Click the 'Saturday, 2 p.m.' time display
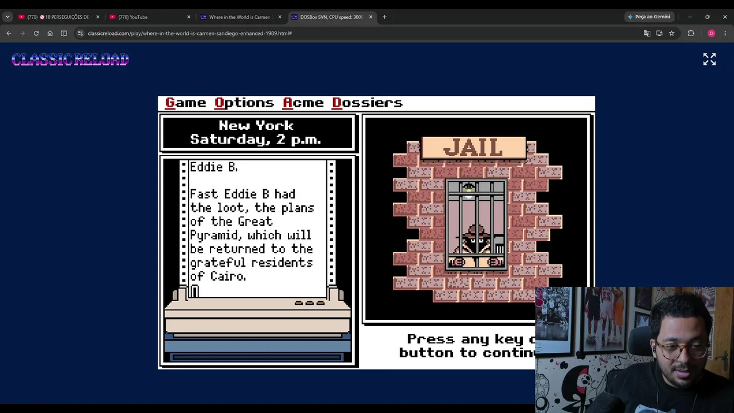This screenshot has height=413, width=734. point(256,139)
